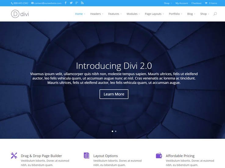Viewport: 225px width, 168px height.
Task: Click the purple document Layout Options icon
Action: (87, 156)
